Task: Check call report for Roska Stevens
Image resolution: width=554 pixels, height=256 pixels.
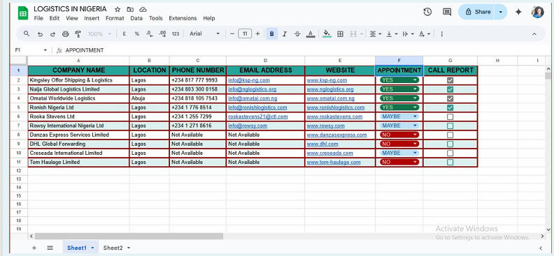Action: pyautogui.click(x=450, y=116)
